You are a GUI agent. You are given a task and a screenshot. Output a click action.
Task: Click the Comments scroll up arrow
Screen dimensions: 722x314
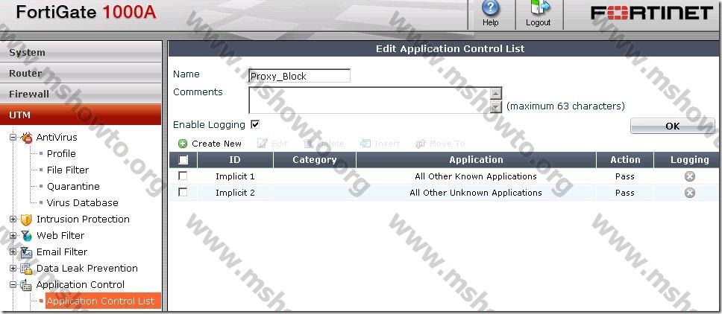[x=496, y=94]
